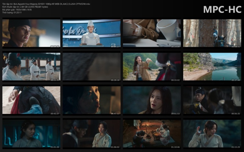This screenshot has width=244, height=152.
Task: Open the thumbnail stamped 01:06:02
Action: [91, 133]
